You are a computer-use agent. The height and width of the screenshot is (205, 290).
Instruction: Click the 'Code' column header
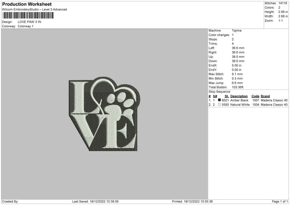point(255,96)
